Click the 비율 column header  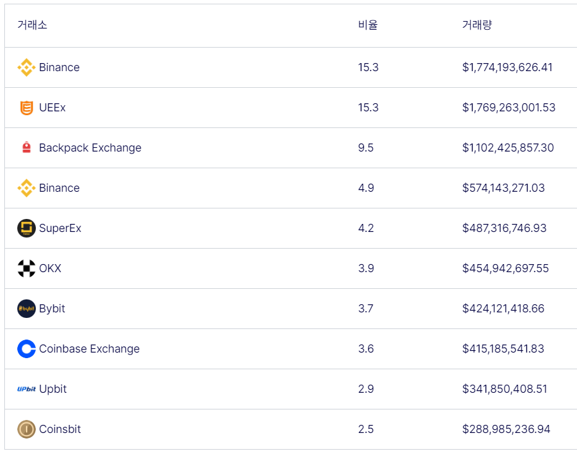click(368, 25)
